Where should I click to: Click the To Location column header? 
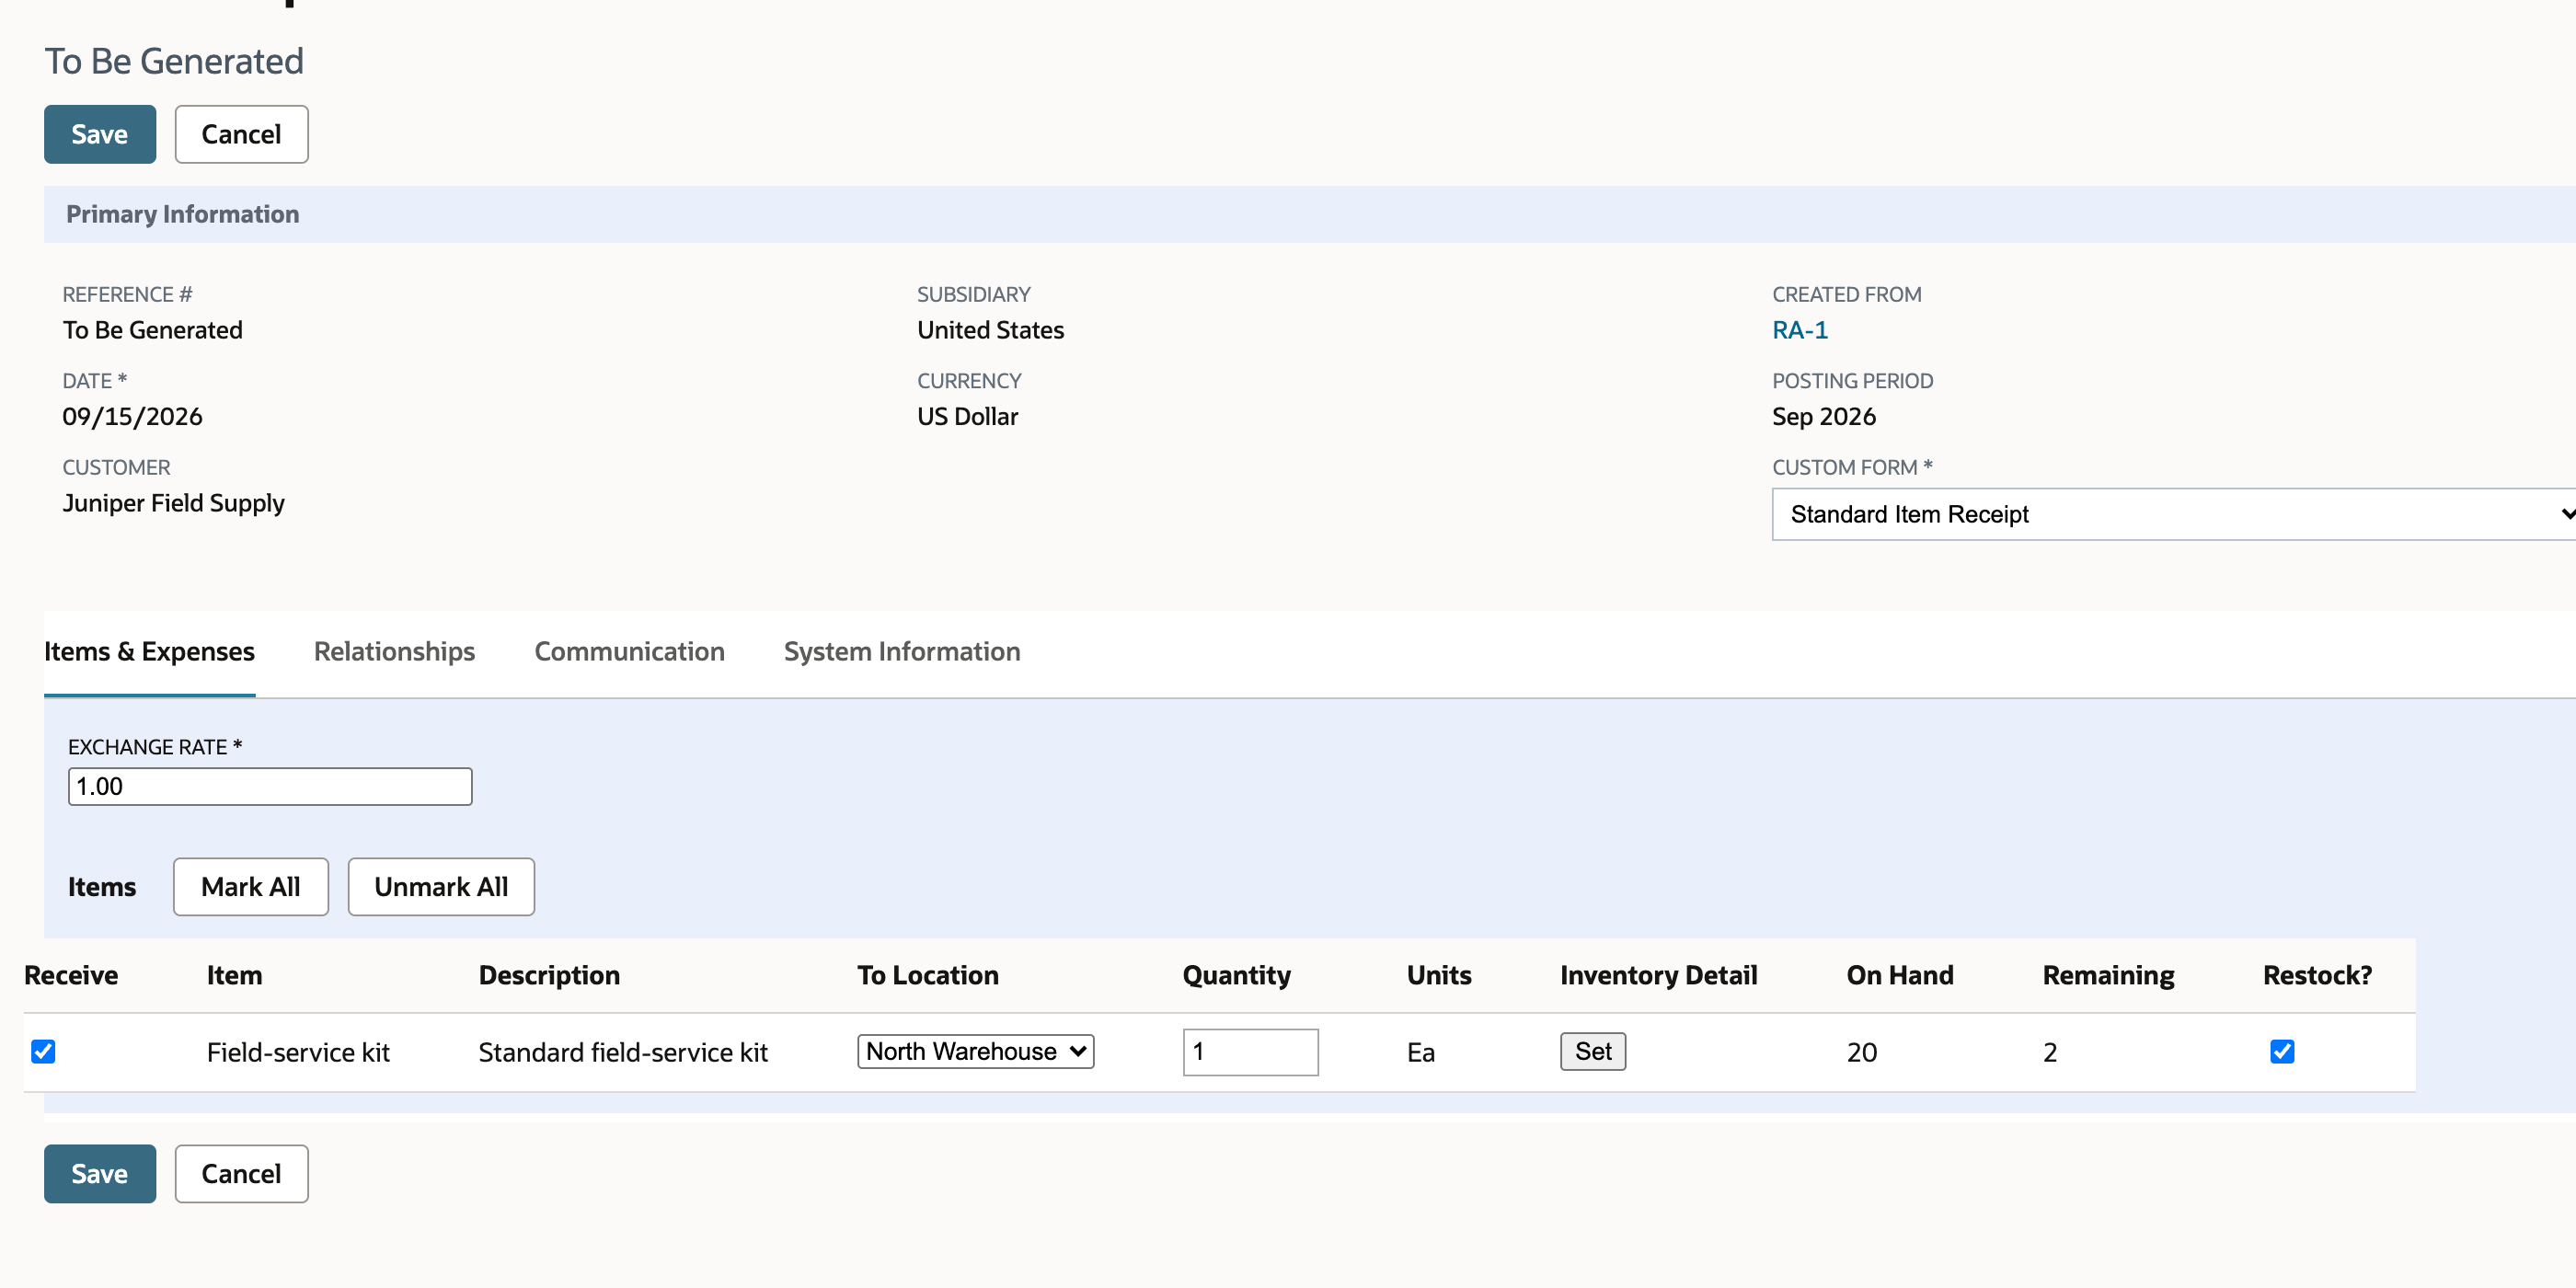[x=927, y=975]
